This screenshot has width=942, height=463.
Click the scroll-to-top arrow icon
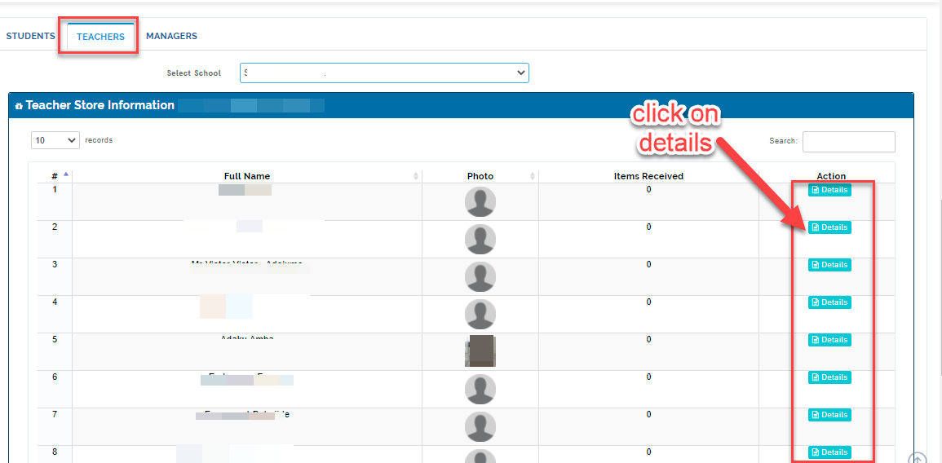tap(917, 458)
